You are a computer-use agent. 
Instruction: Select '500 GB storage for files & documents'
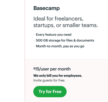pyautogui.click(x=65, y=40)
